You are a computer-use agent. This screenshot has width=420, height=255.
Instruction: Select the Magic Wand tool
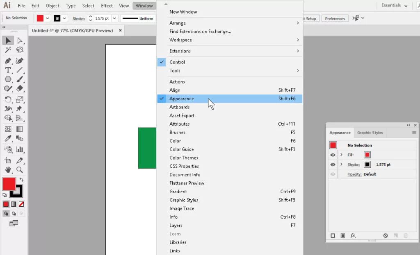(8, 50)
